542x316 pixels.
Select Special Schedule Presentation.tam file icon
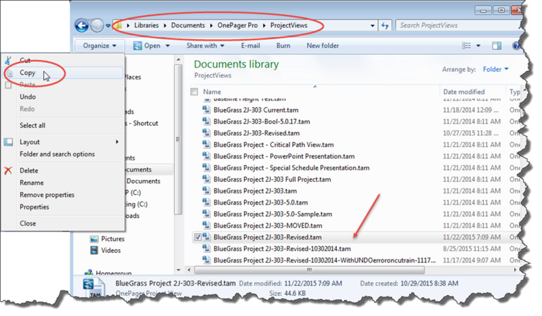click(207, 168)
